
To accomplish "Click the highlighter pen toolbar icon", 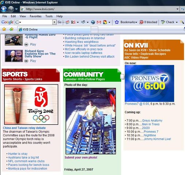I will pos(182,22).
